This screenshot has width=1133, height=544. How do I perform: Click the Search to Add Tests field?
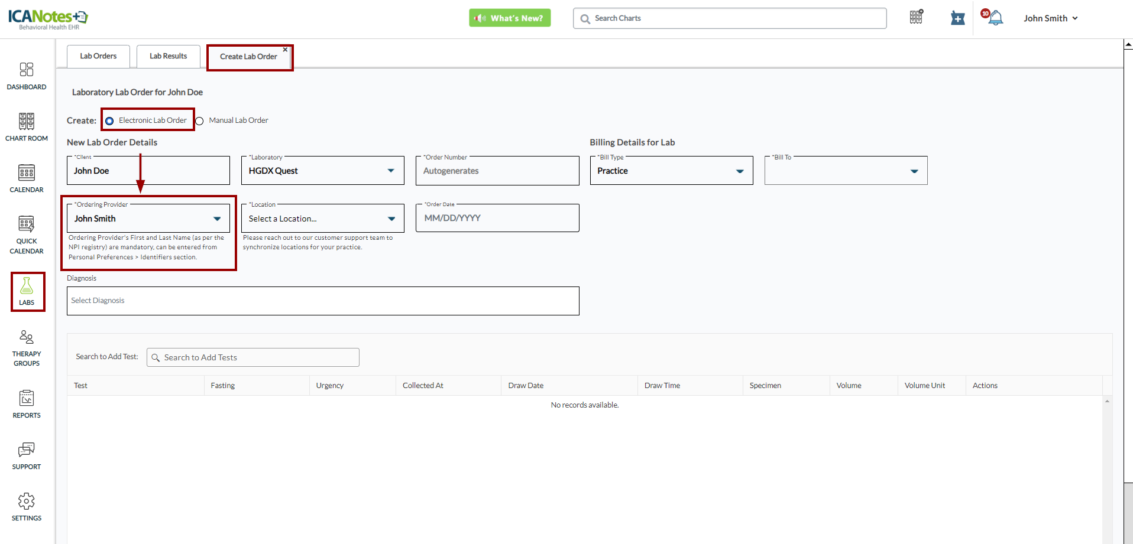coord(253,357)
